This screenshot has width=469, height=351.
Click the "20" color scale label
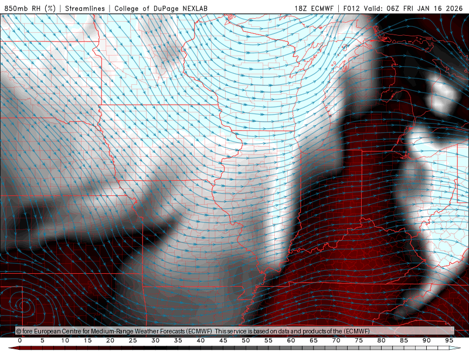110,340
